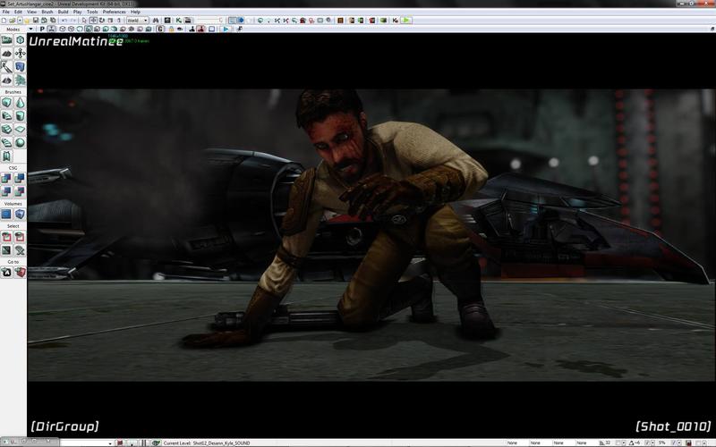The height and width of the screenshot is (447, 716).
Task: Open Matinee with the clapboard icon
Action: [187, 21]
